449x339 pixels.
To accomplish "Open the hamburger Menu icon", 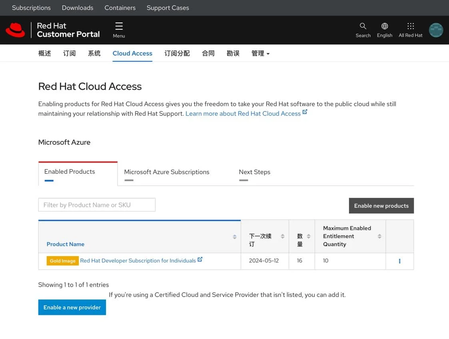I will (x=119, y=26).
